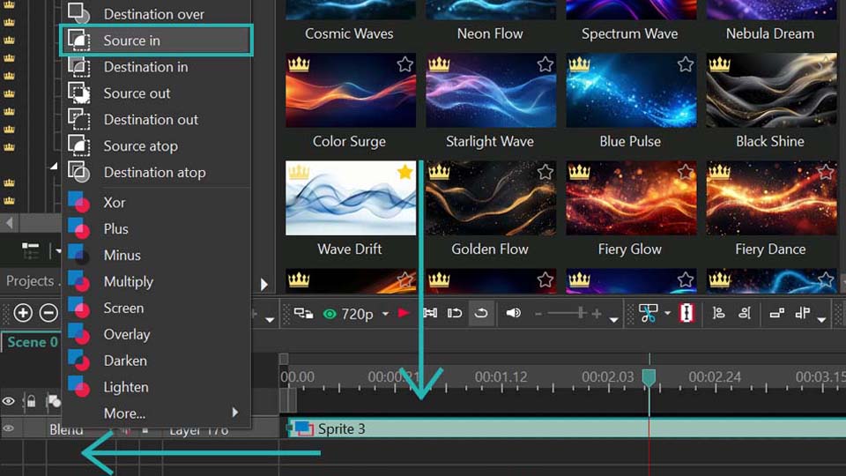Click the red razor cut icon
Image resolution: width=846 pixels, height=476 pixels.
[x=686, y=314]
